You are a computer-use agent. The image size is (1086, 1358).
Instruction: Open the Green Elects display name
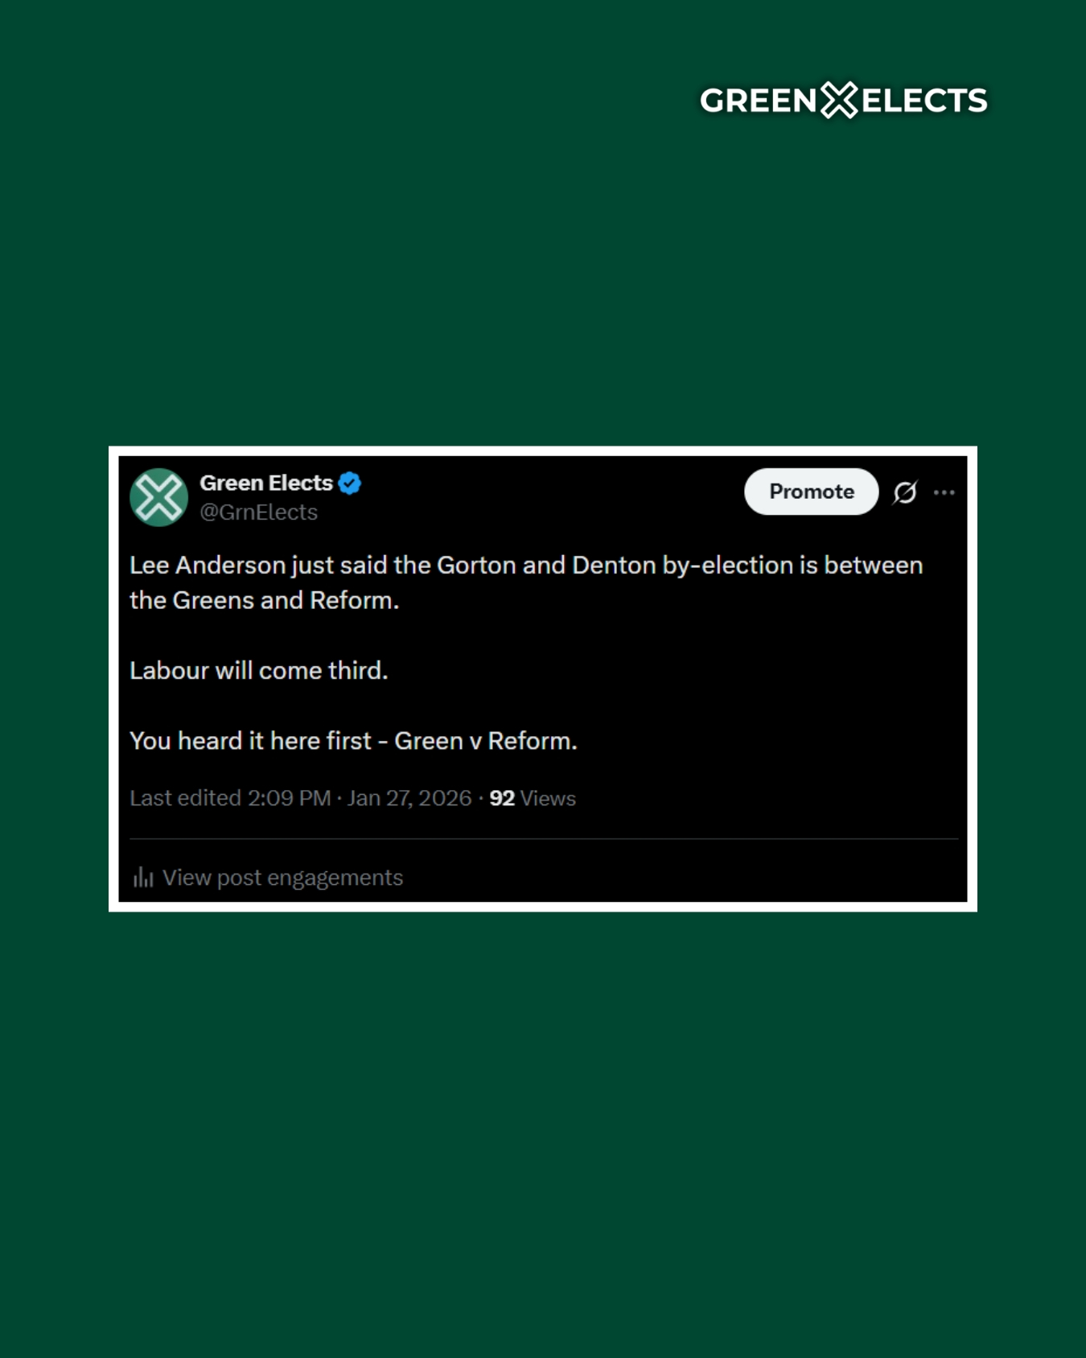tap(266, 483)
